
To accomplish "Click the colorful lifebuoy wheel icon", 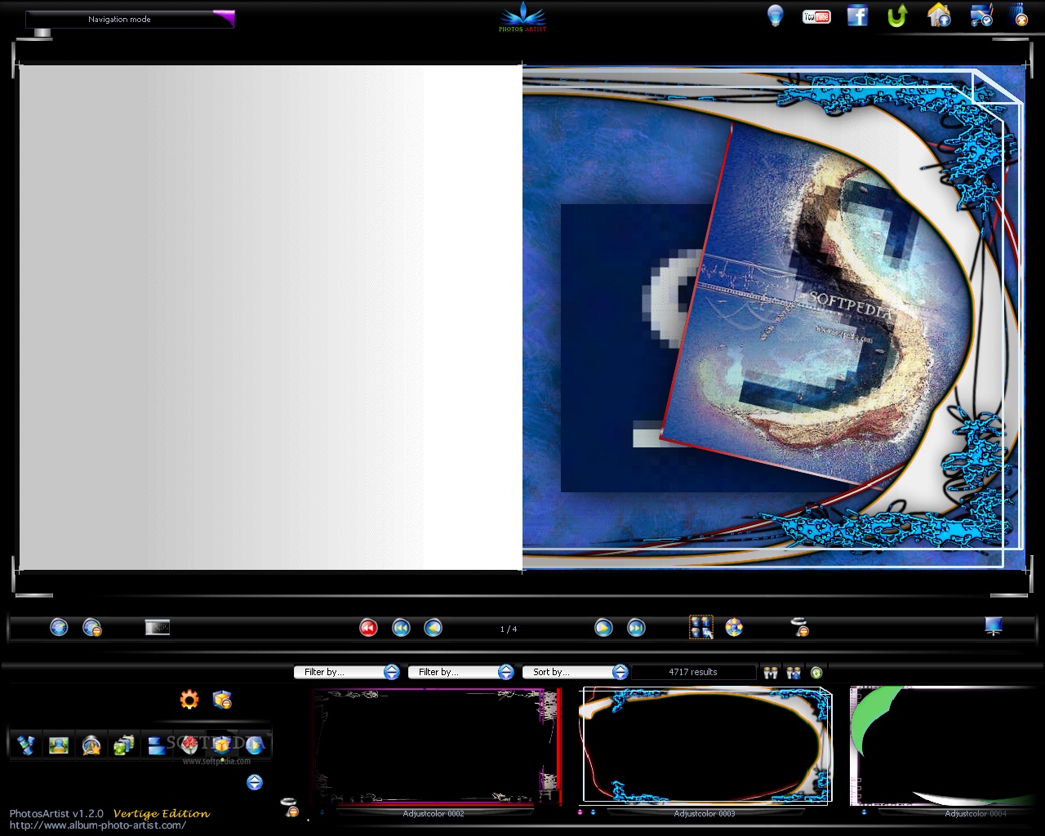I will 734,627.
